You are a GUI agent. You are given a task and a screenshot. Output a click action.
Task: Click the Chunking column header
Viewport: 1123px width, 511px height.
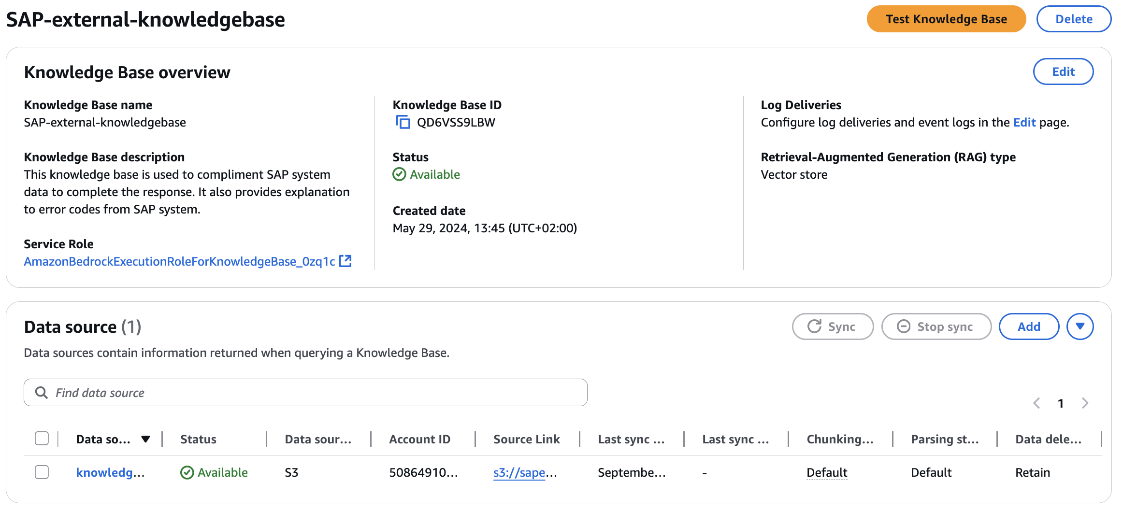pos(840,439)
